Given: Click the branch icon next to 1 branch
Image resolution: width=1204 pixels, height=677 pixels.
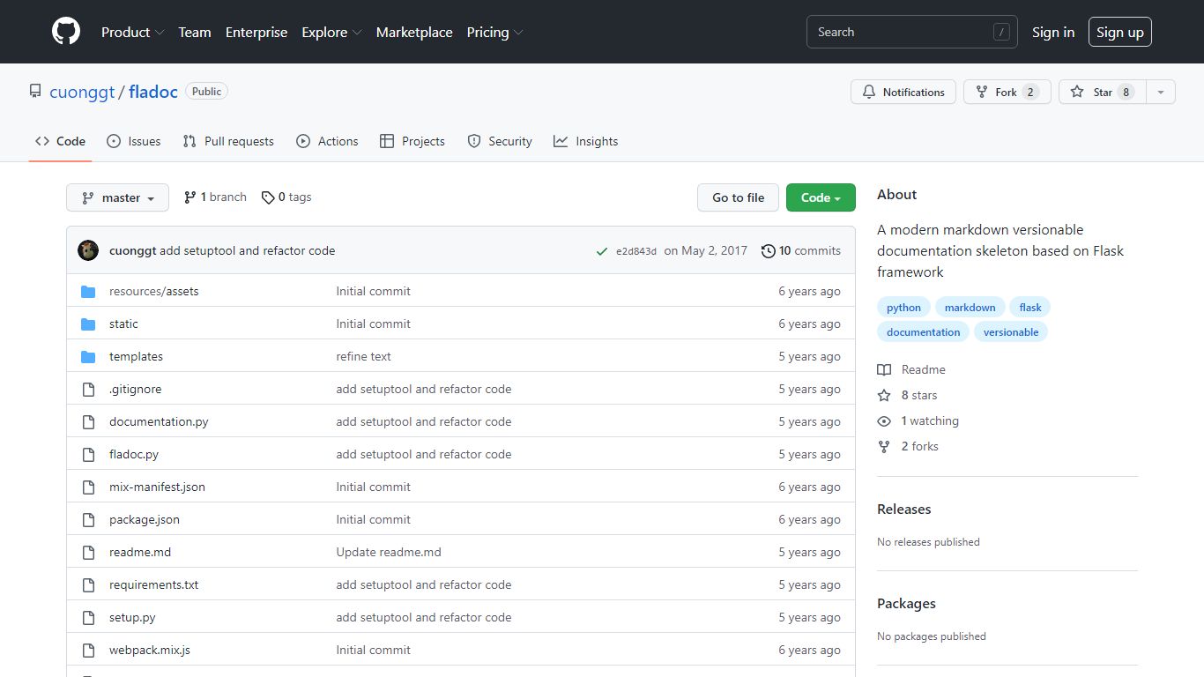Looking at the screenshot, I should click(190, 197).
